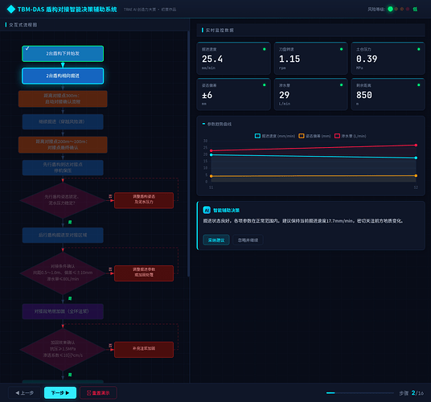Accept the AI suggestion button

click(216, 240)
